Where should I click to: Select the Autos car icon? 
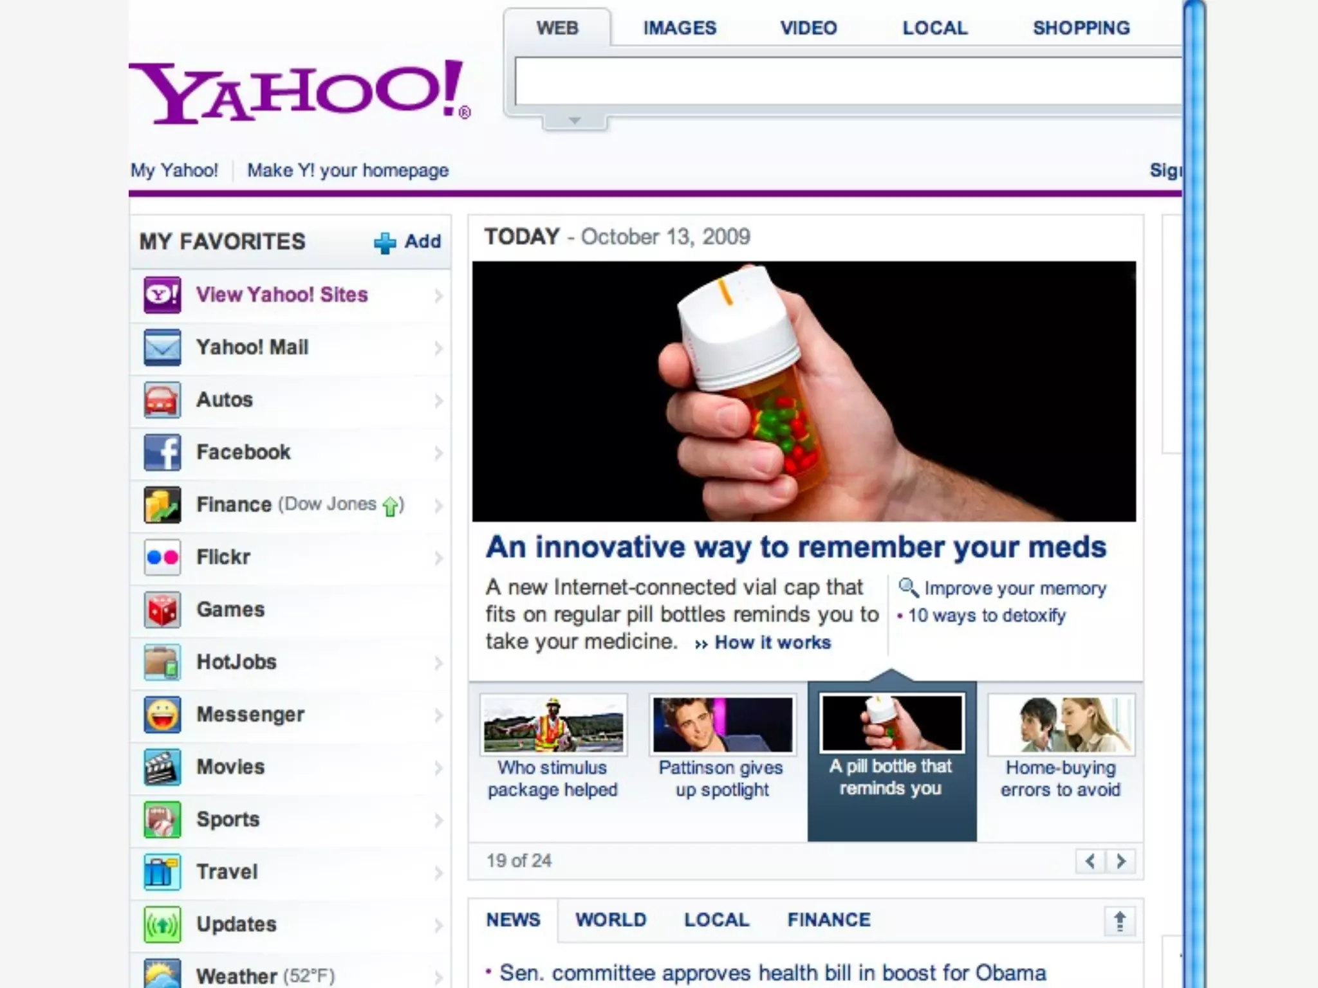coord(162,400)
